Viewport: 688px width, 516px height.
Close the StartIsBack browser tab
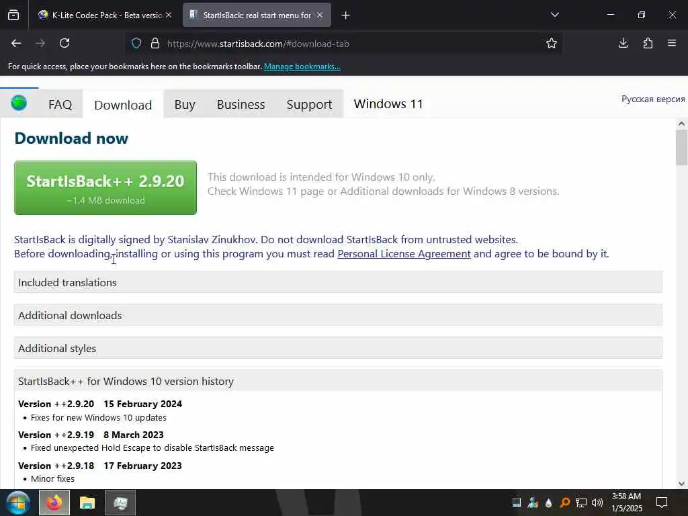point(320,15)
